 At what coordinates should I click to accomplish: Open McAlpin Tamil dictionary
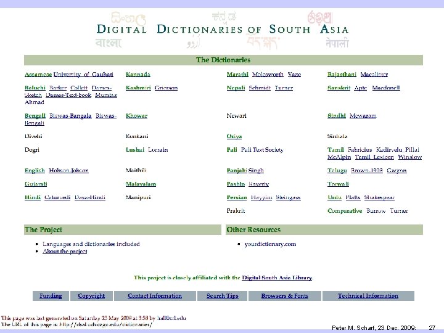(x=339, y=157)
